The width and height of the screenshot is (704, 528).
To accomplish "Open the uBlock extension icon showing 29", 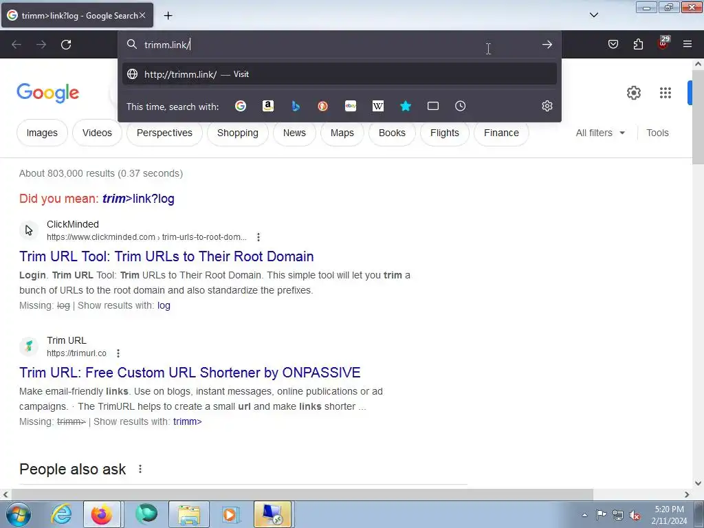I will pyautogui.click(x=663, y=43).
